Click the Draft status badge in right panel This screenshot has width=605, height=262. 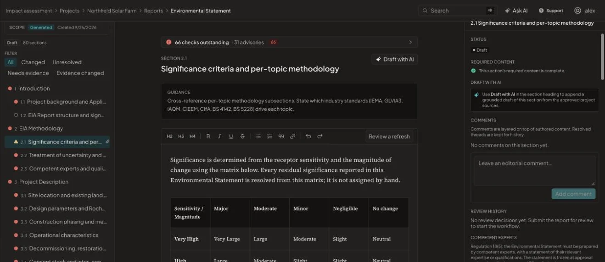(480, 50)
